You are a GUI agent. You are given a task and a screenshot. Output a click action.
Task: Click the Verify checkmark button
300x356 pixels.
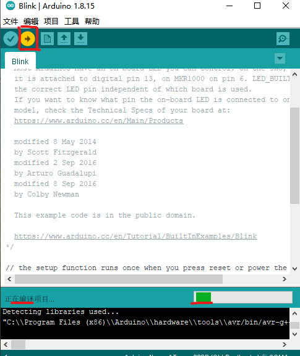click(11, 39)
